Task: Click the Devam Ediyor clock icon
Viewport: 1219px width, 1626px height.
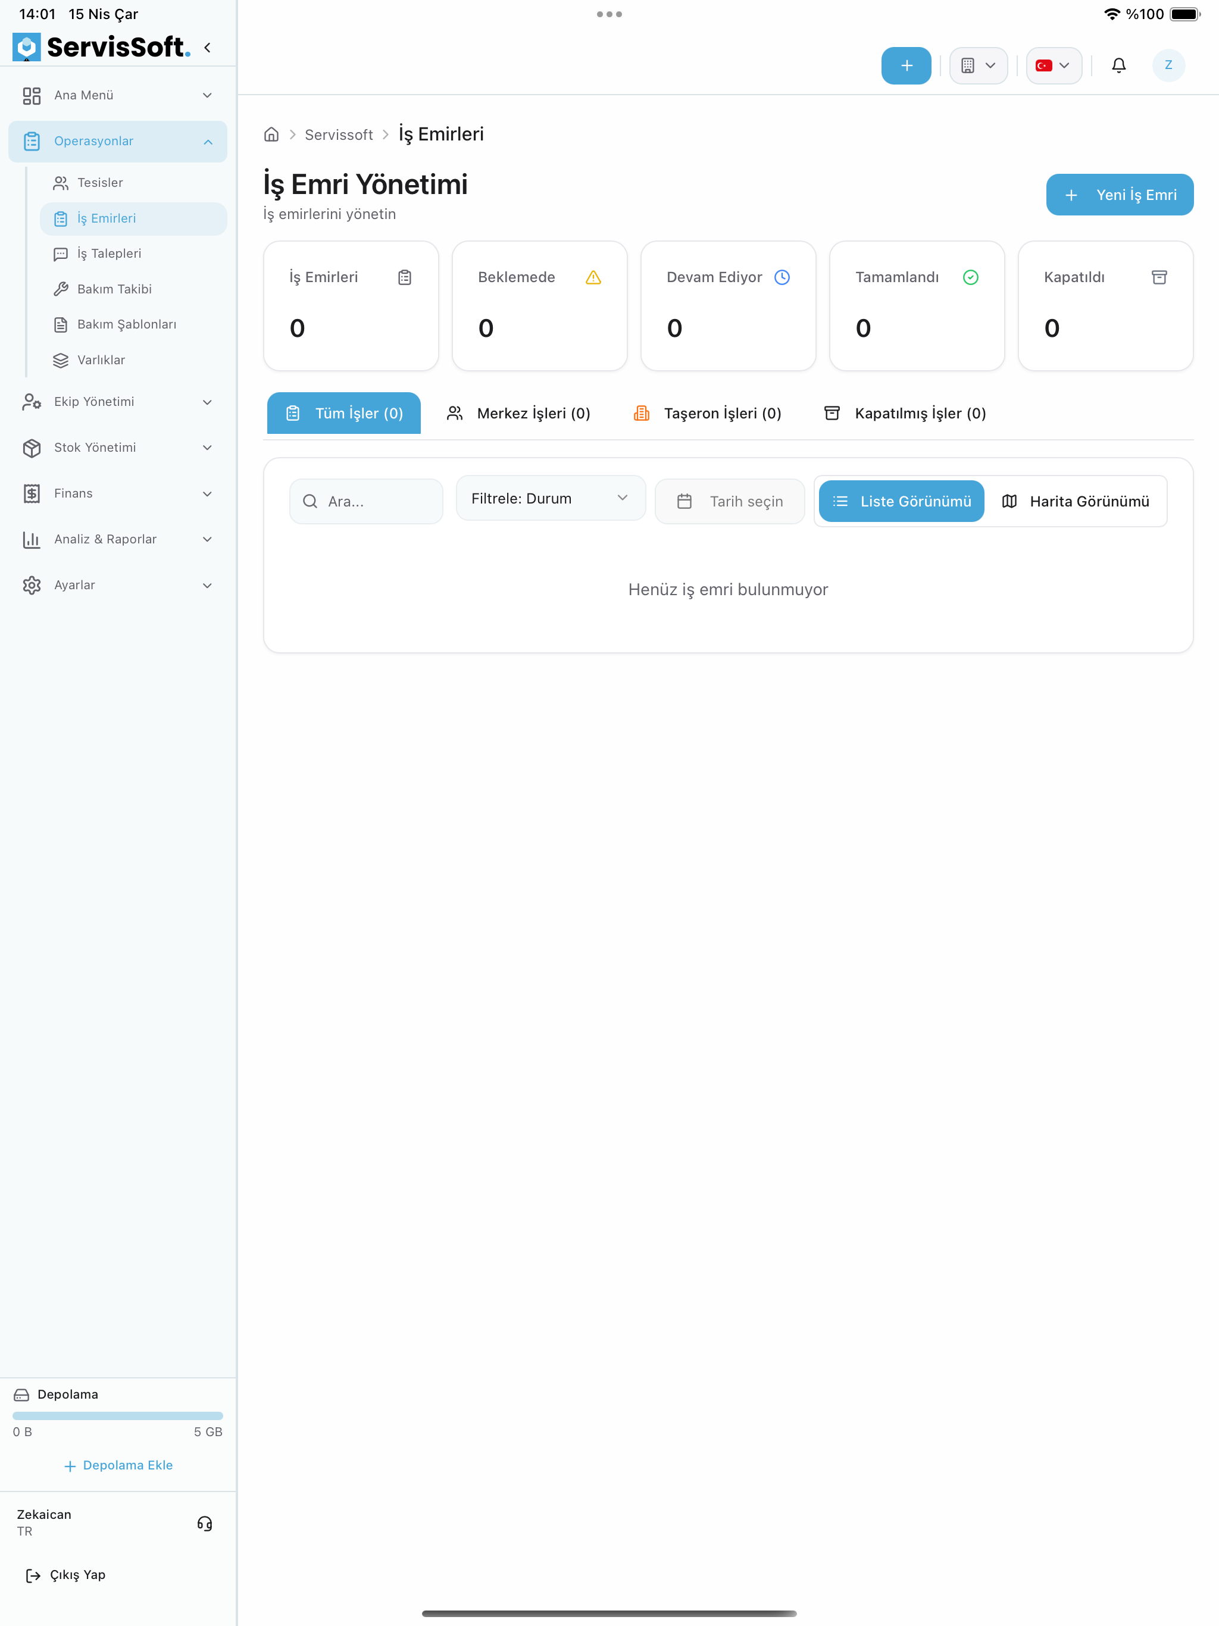Action: 782,277
